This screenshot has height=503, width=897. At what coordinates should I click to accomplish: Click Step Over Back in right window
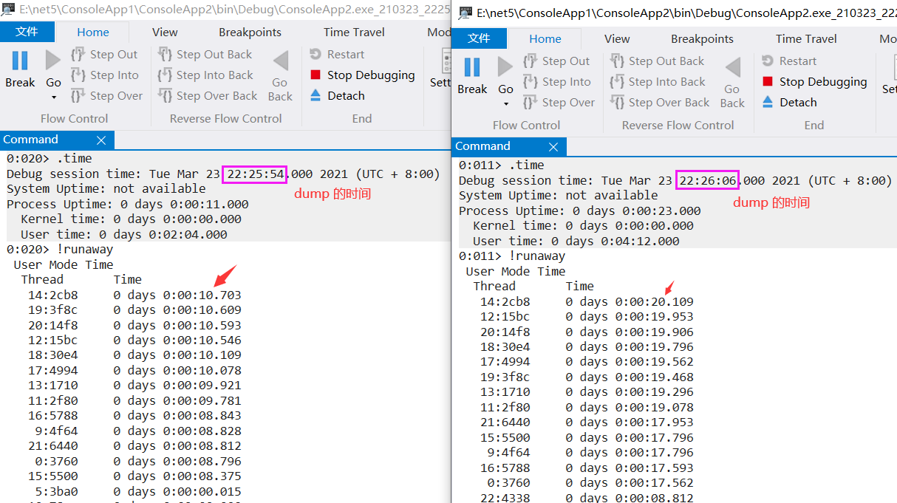click(660, 103)
